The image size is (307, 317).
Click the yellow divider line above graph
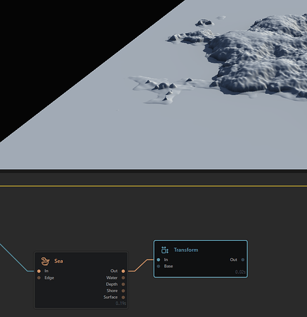(x=153, y=186)
